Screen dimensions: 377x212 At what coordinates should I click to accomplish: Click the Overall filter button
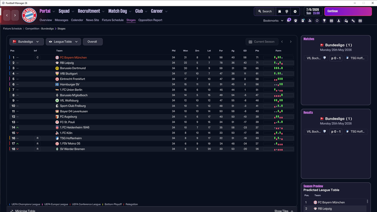(x=92, y=42)
